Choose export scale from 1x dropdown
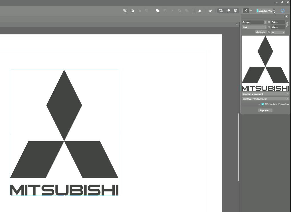The height and width of the screenshot is (212, 291). point(278,33)
